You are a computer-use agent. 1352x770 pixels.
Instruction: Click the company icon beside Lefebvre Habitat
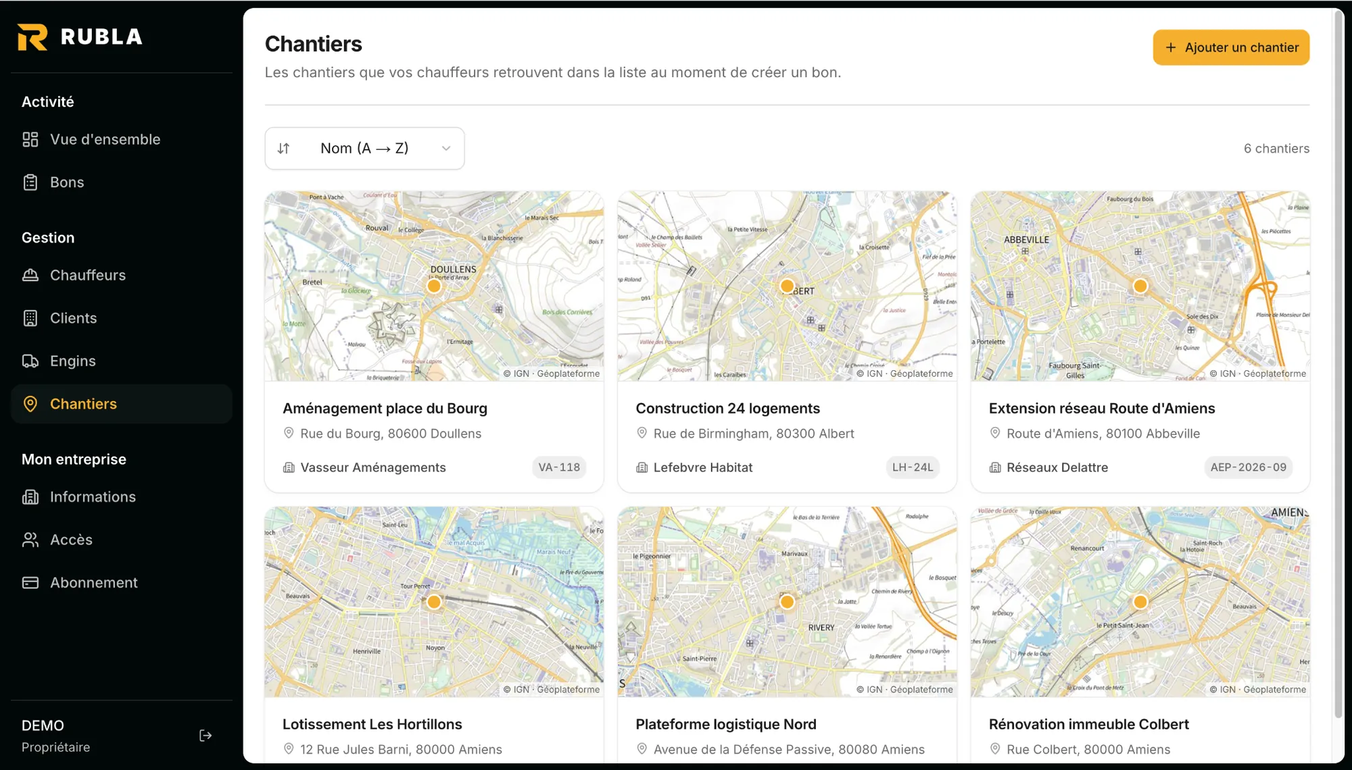pos(642,467)
